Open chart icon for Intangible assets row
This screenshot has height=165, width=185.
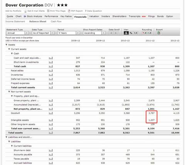pyautogui.click(x=51, y=120)
